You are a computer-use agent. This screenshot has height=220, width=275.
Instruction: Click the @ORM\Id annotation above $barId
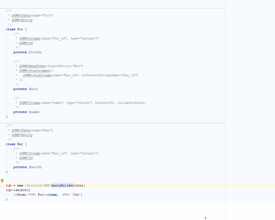[x=26, y=158]
